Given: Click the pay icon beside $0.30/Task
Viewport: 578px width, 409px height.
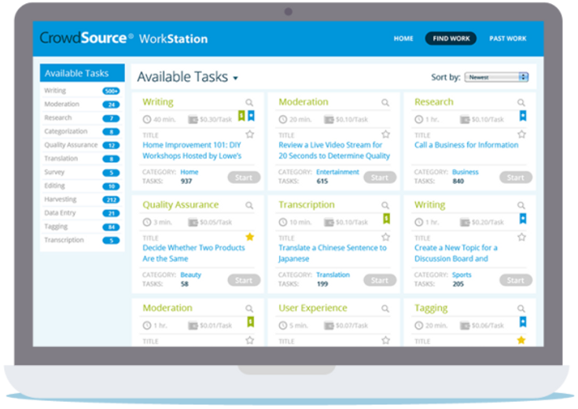Looking at the screenshot, I should [x=193, y=120].
